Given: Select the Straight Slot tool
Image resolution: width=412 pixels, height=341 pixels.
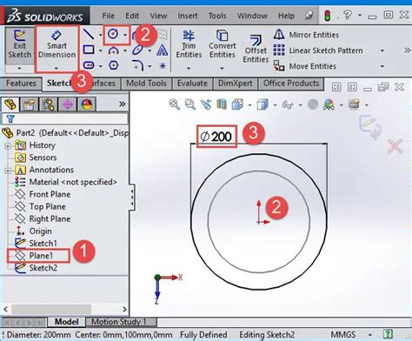Looking at the screenshot, I should tap(89, 65).
